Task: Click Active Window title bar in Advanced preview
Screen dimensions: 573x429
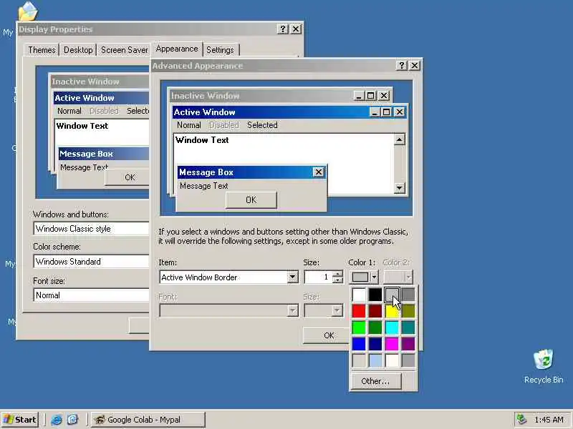Action: (271, 112)
